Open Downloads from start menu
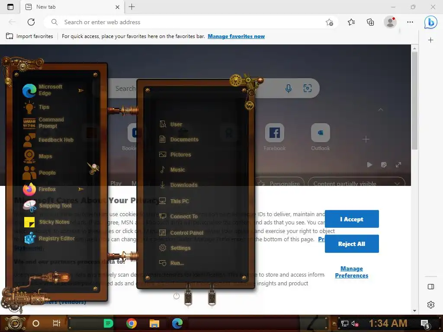Image resolution: width=443 pixels, height=332 pixels. pos(179,185)
